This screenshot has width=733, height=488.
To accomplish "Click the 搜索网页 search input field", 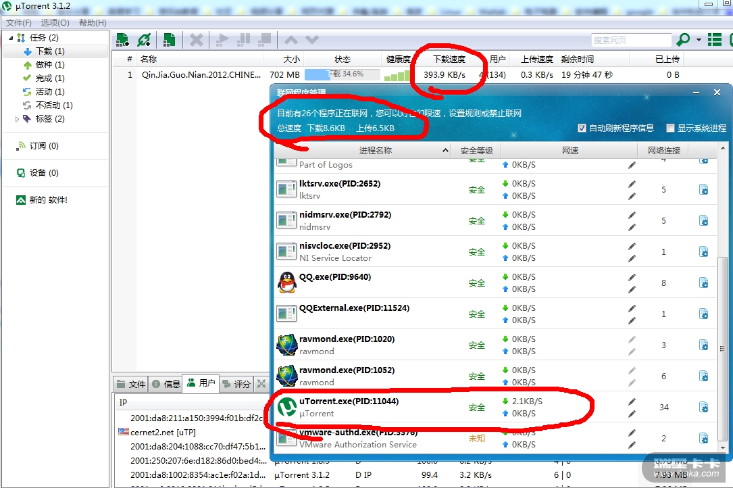I will (x=631, y=41).
